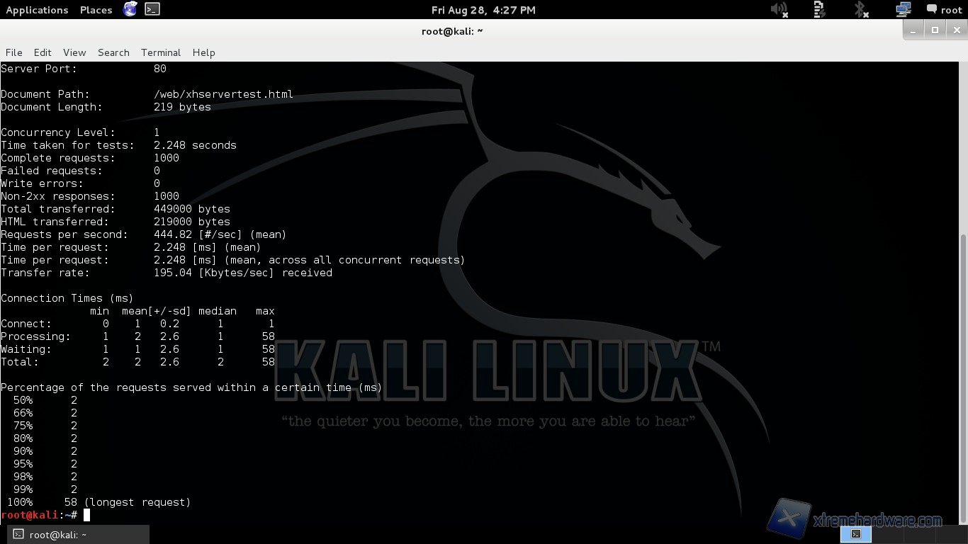Select the View menu
Viewport: 968px width, 544px height.
74,52
